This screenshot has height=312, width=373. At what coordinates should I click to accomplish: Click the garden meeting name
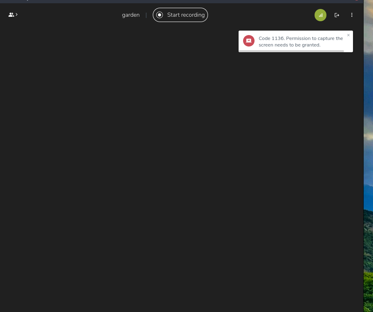[131, 15]
